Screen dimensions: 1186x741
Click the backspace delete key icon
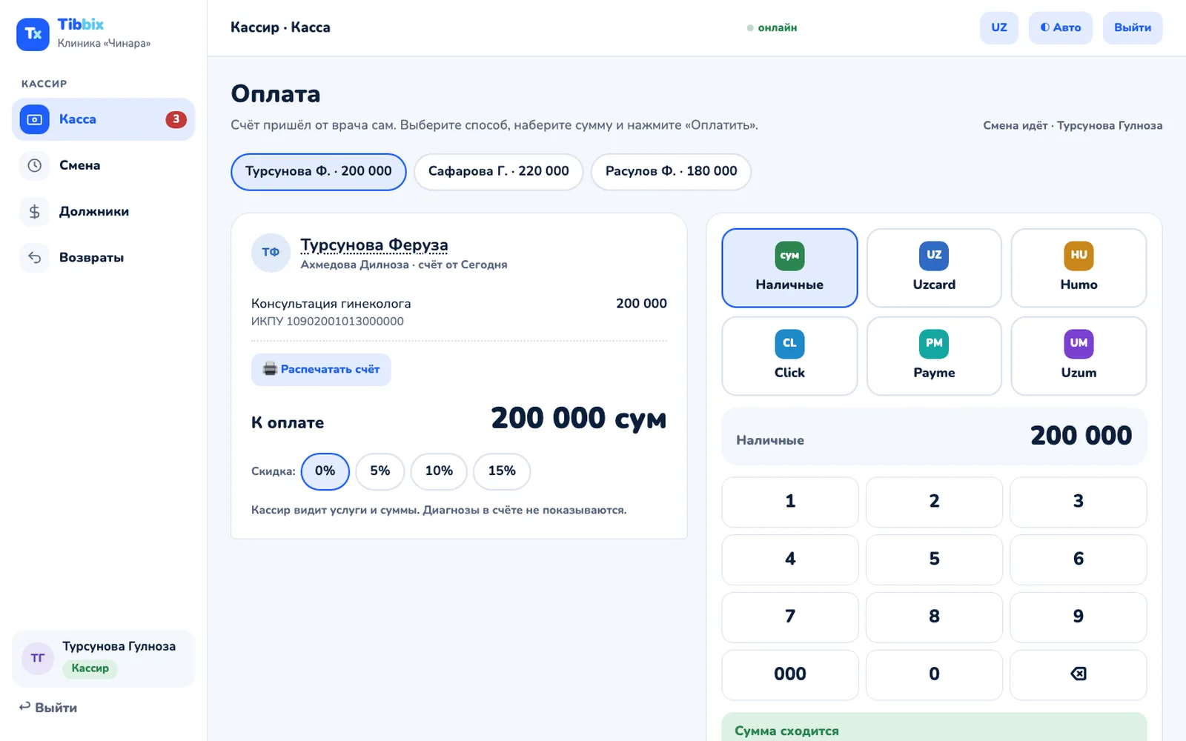coord(1079,674)
